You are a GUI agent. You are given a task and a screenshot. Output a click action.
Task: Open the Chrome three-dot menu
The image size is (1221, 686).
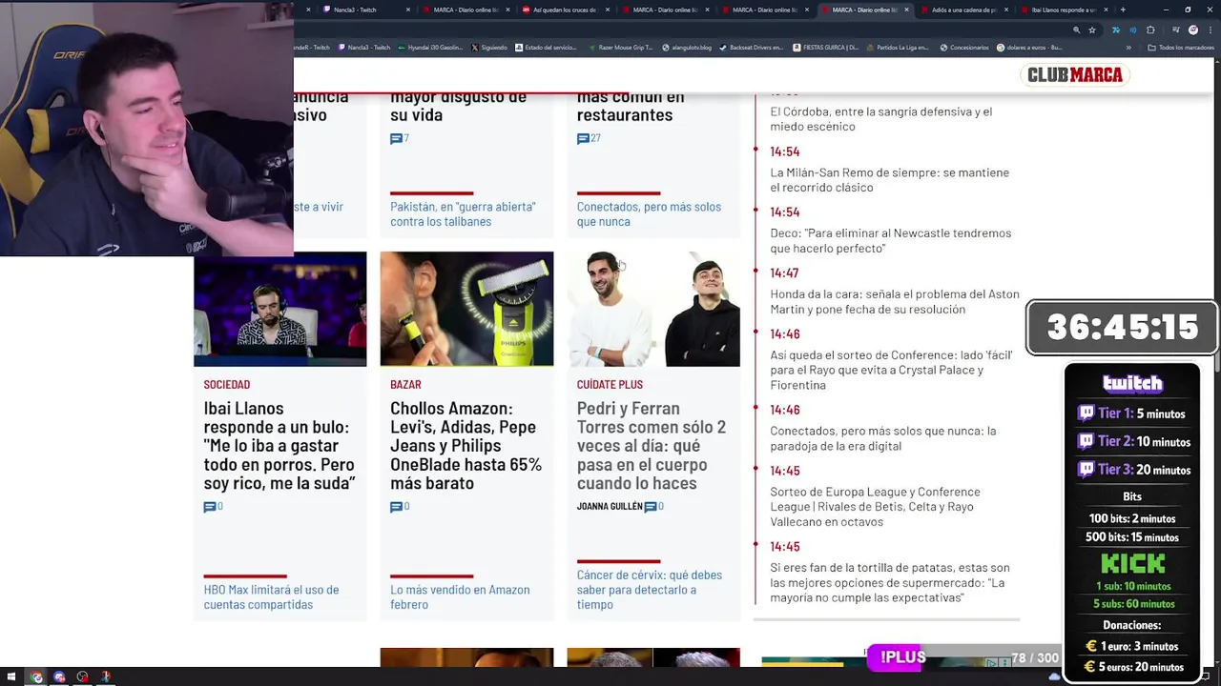click(1211, 30)
